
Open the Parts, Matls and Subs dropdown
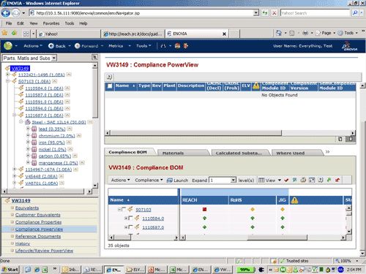pos(54,58)
